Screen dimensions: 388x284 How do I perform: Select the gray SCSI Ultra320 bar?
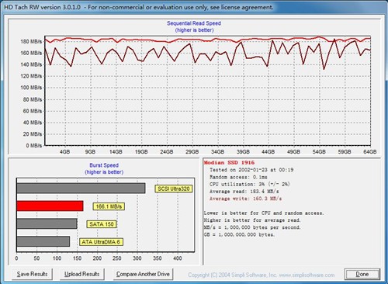click(81, 189)
